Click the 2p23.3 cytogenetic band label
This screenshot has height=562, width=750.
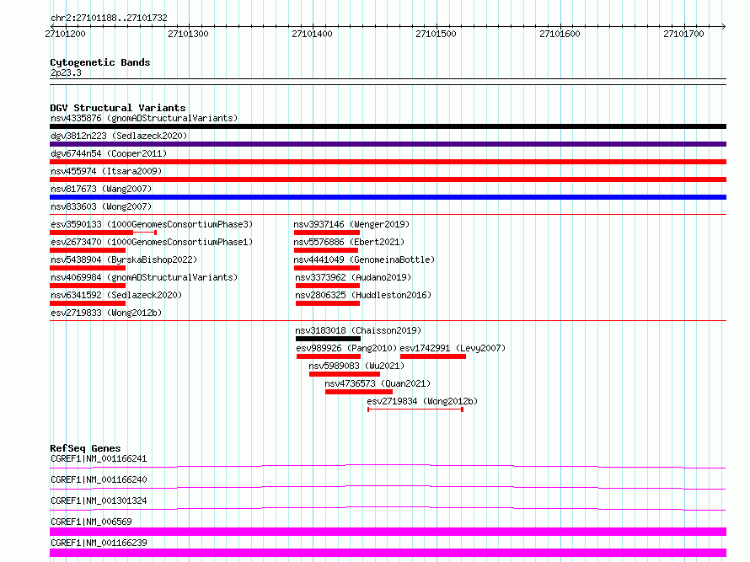click(x=66, y=72)
